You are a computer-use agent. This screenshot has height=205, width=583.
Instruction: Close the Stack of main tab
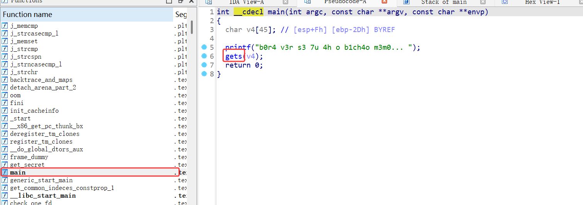tap(483, 2)
